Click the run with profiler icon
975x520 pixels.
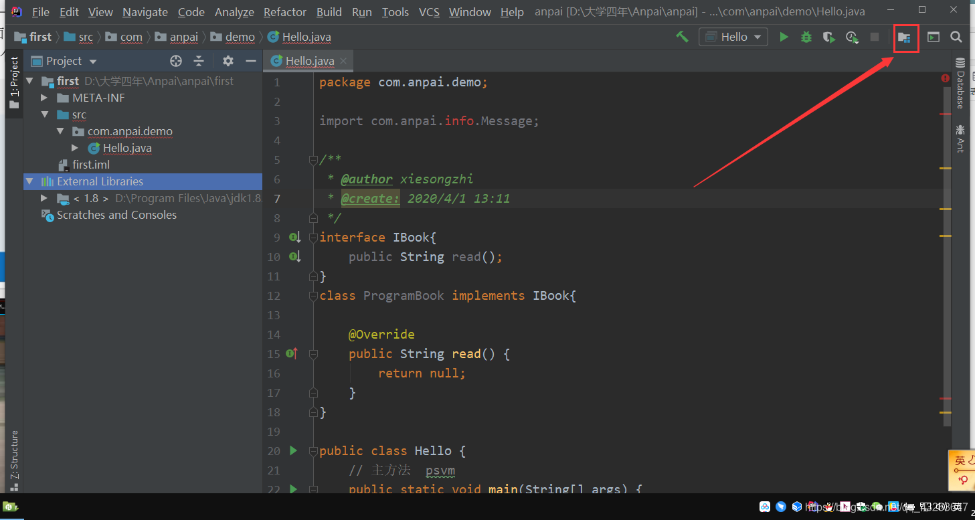[852, 37]
